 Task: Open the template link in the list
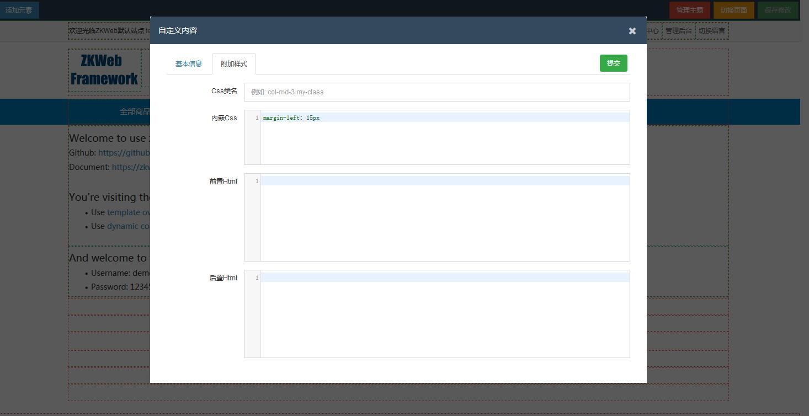click(x=129, y=212)
